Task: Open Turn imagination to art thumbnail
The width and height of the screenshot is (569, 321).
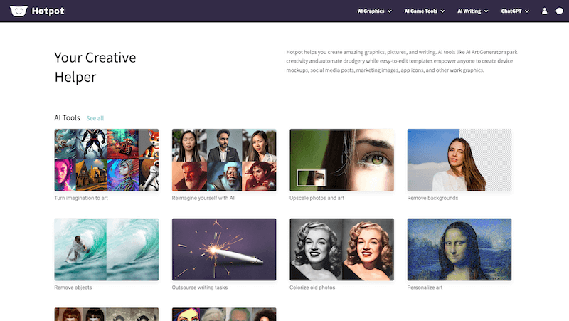Action: coord(106,160)
